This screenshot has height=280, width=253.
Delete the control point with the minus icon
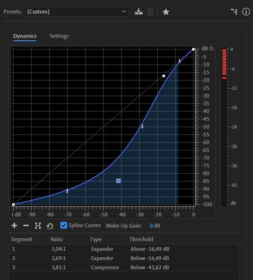tap(26, 226)
